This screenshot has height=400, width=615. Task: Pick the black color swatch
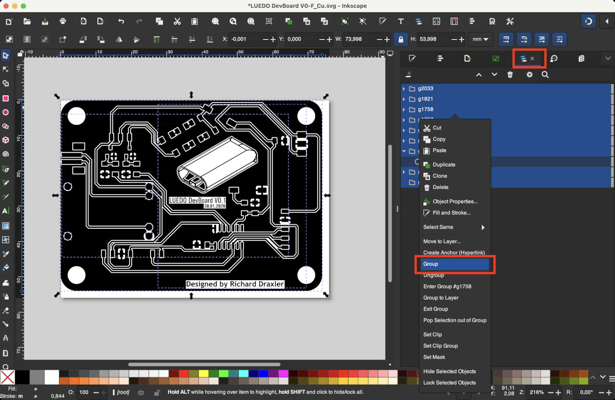(x=22, y=377)
